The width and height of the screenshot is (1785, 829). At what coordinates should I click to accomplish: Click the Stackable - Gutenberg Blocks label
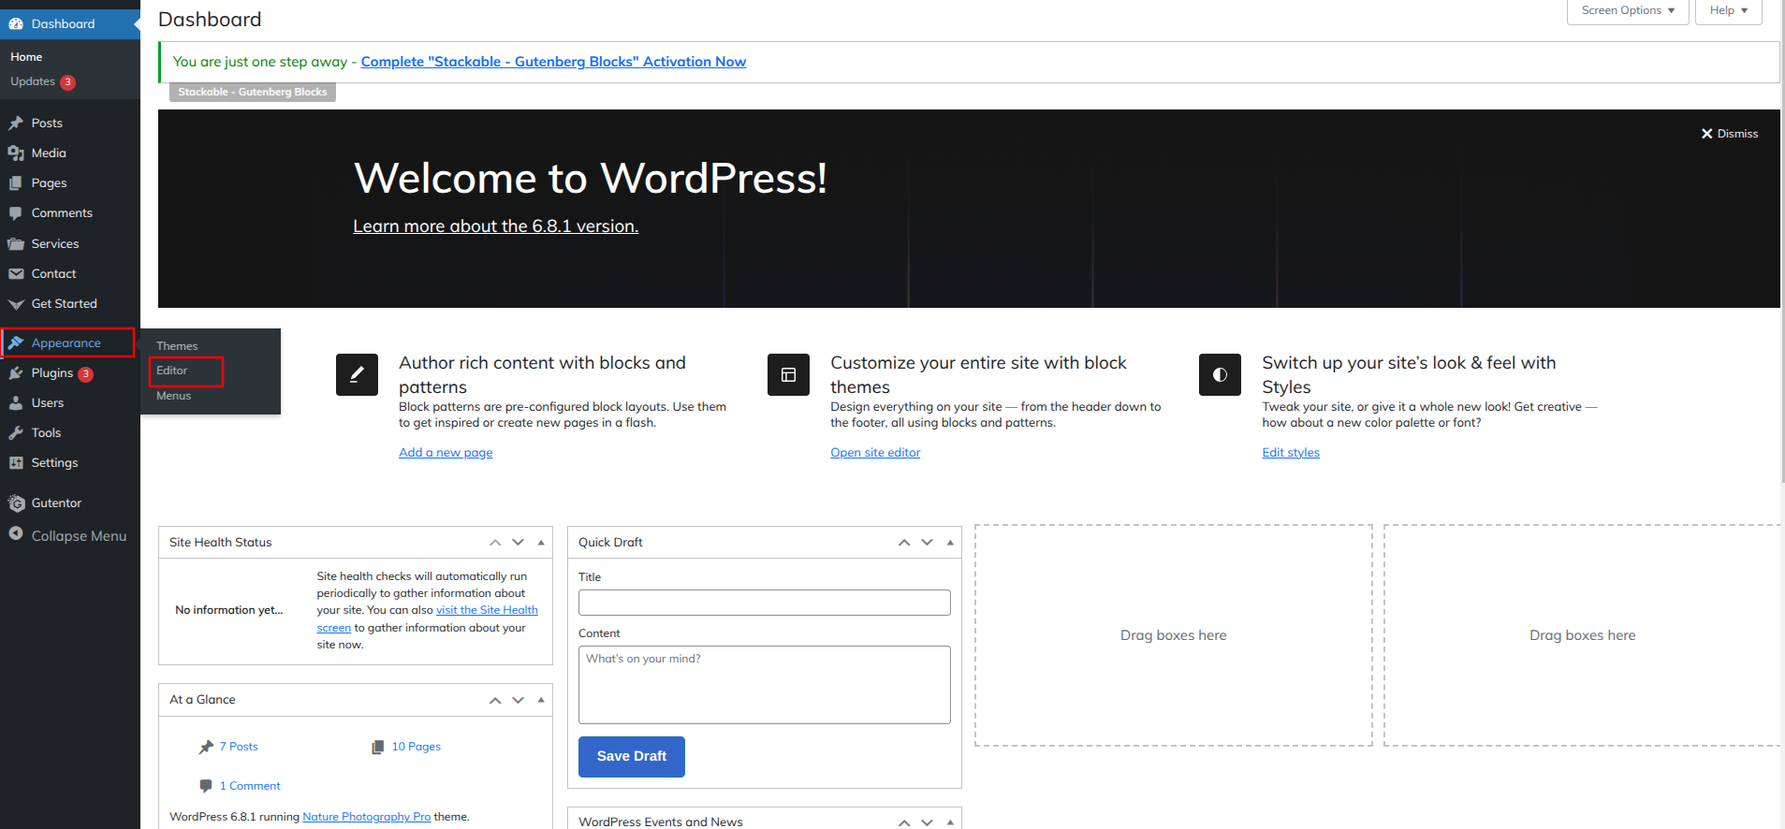pyautogui.click(x=253, y=92)
